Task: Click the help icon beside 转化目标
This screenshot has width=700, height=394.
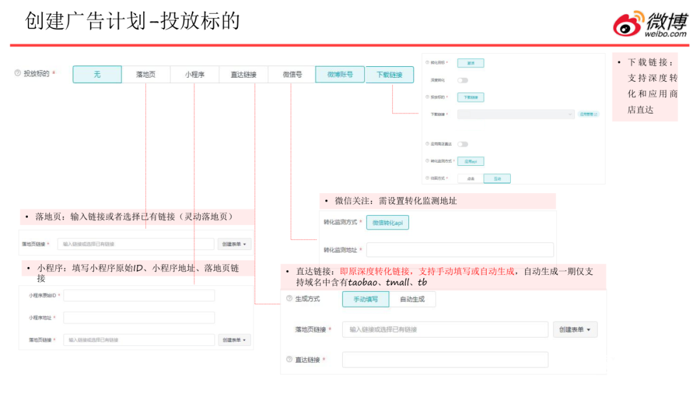Action: pyautogui.click(x=427, y=63)
